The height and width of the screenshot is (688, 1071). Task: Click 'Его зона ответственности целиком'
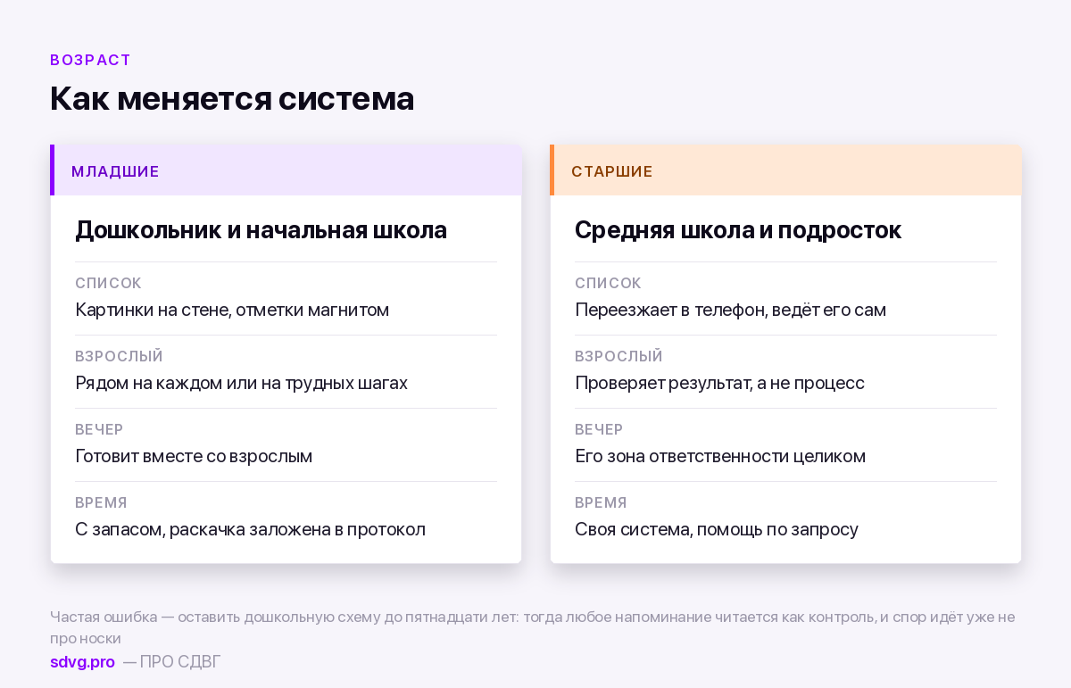720,457
